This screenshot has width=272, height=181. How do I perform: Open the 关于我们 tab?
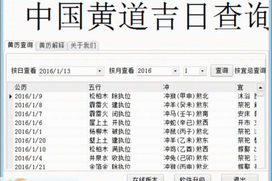(83, 46)
